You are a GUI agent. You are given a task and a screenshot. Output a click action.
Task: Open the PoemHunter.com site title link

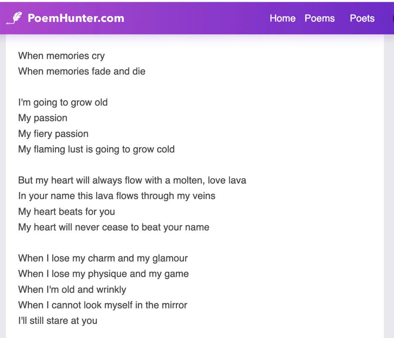click(76, 18)
